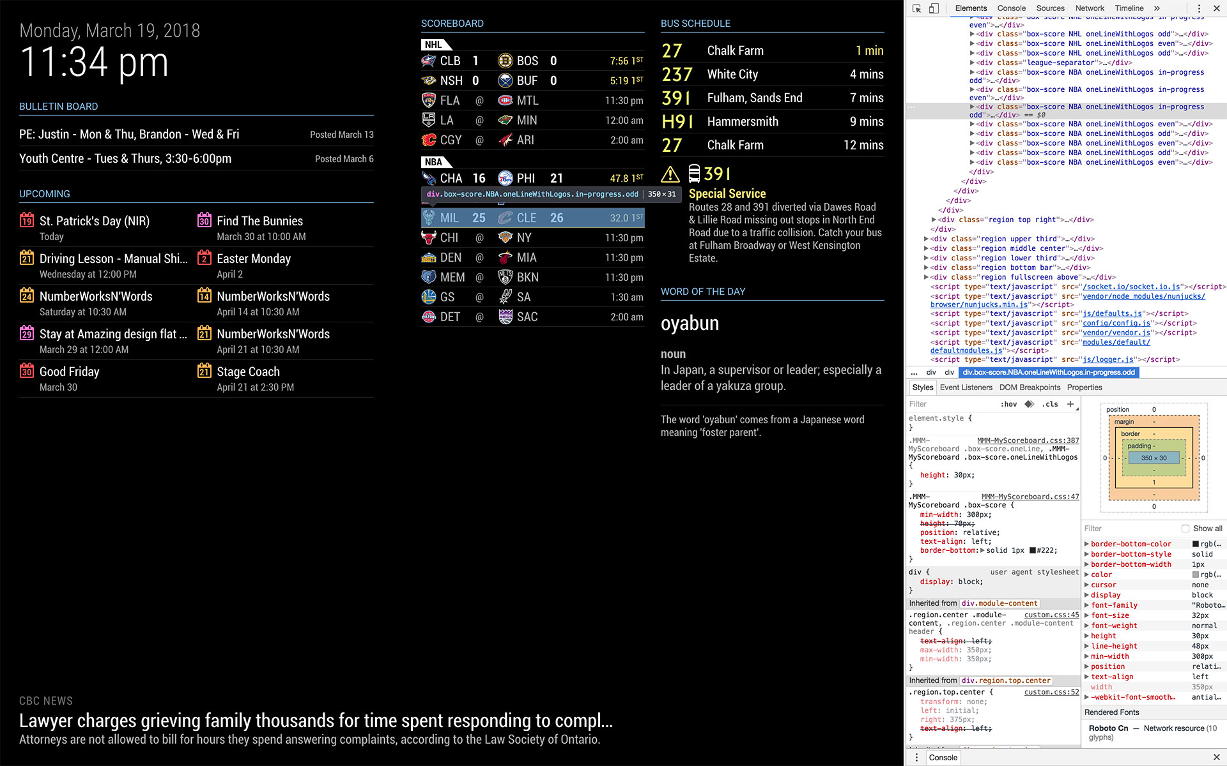Screen dimensions: 1227x766
Task: Enable the Show all checkbox in Computed
Action: [1185, 529]
